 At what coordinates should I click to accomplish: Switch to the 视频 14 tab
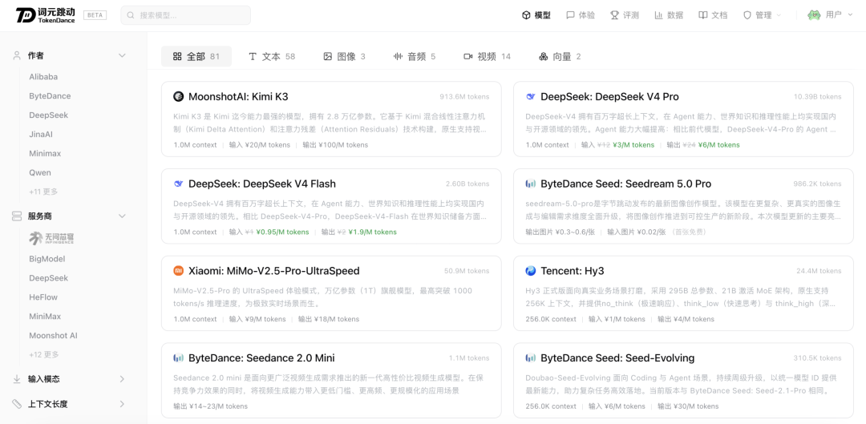pos(488,56)
